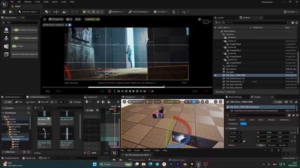Click the Outliner settings gear icon
The height and width of the screenshot is (168, 300).
point(297,23)
